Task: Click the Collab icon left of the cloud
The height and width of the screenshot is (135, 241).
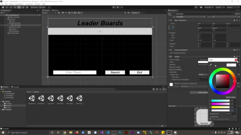Action: tap(196, 7)
